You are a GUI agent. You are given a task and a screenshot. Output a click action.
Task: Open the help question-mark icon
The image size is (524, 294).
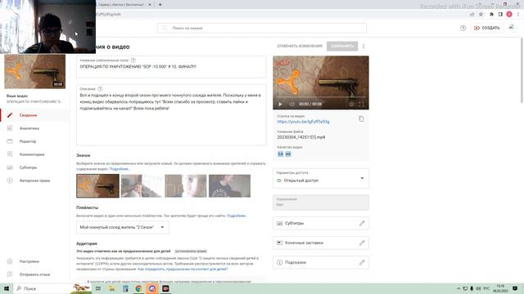(463, 28)
